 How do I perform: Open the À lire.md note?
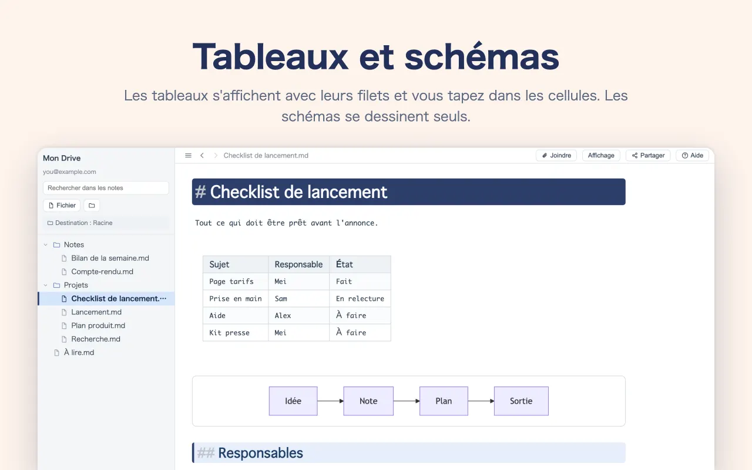click(x=106, y=352)
